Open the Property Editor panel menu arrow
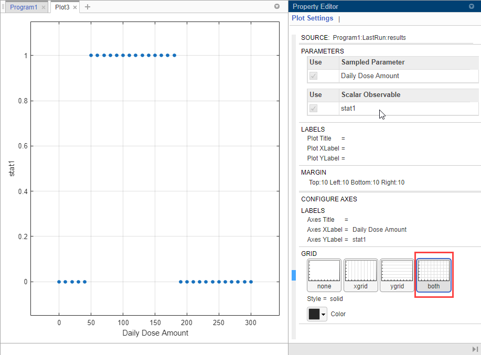Image resolution: width=481 pixels, height=355 pixels. [472, 6]
